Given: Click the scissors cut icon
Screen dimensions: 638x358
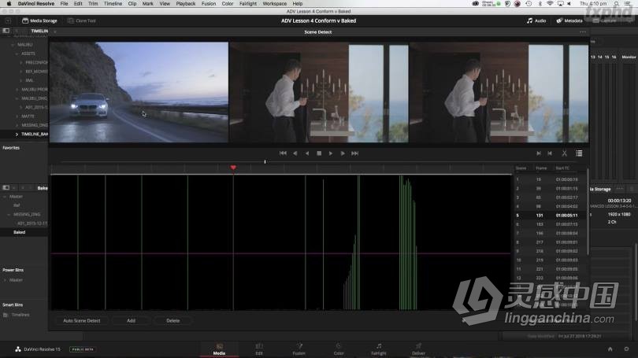Looking at the screenshot, I should (x=564, y=153).
